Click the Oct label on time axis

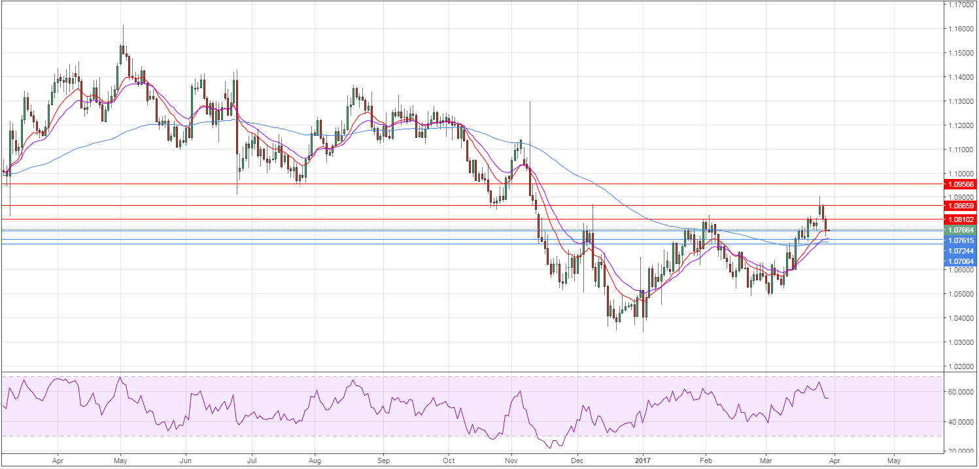tap(449, 461)
